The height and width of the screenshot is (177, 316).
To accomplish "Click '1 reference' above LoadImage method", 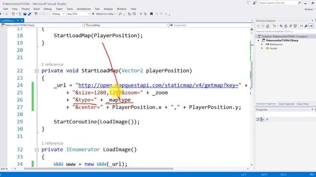I will coord(52,143).
